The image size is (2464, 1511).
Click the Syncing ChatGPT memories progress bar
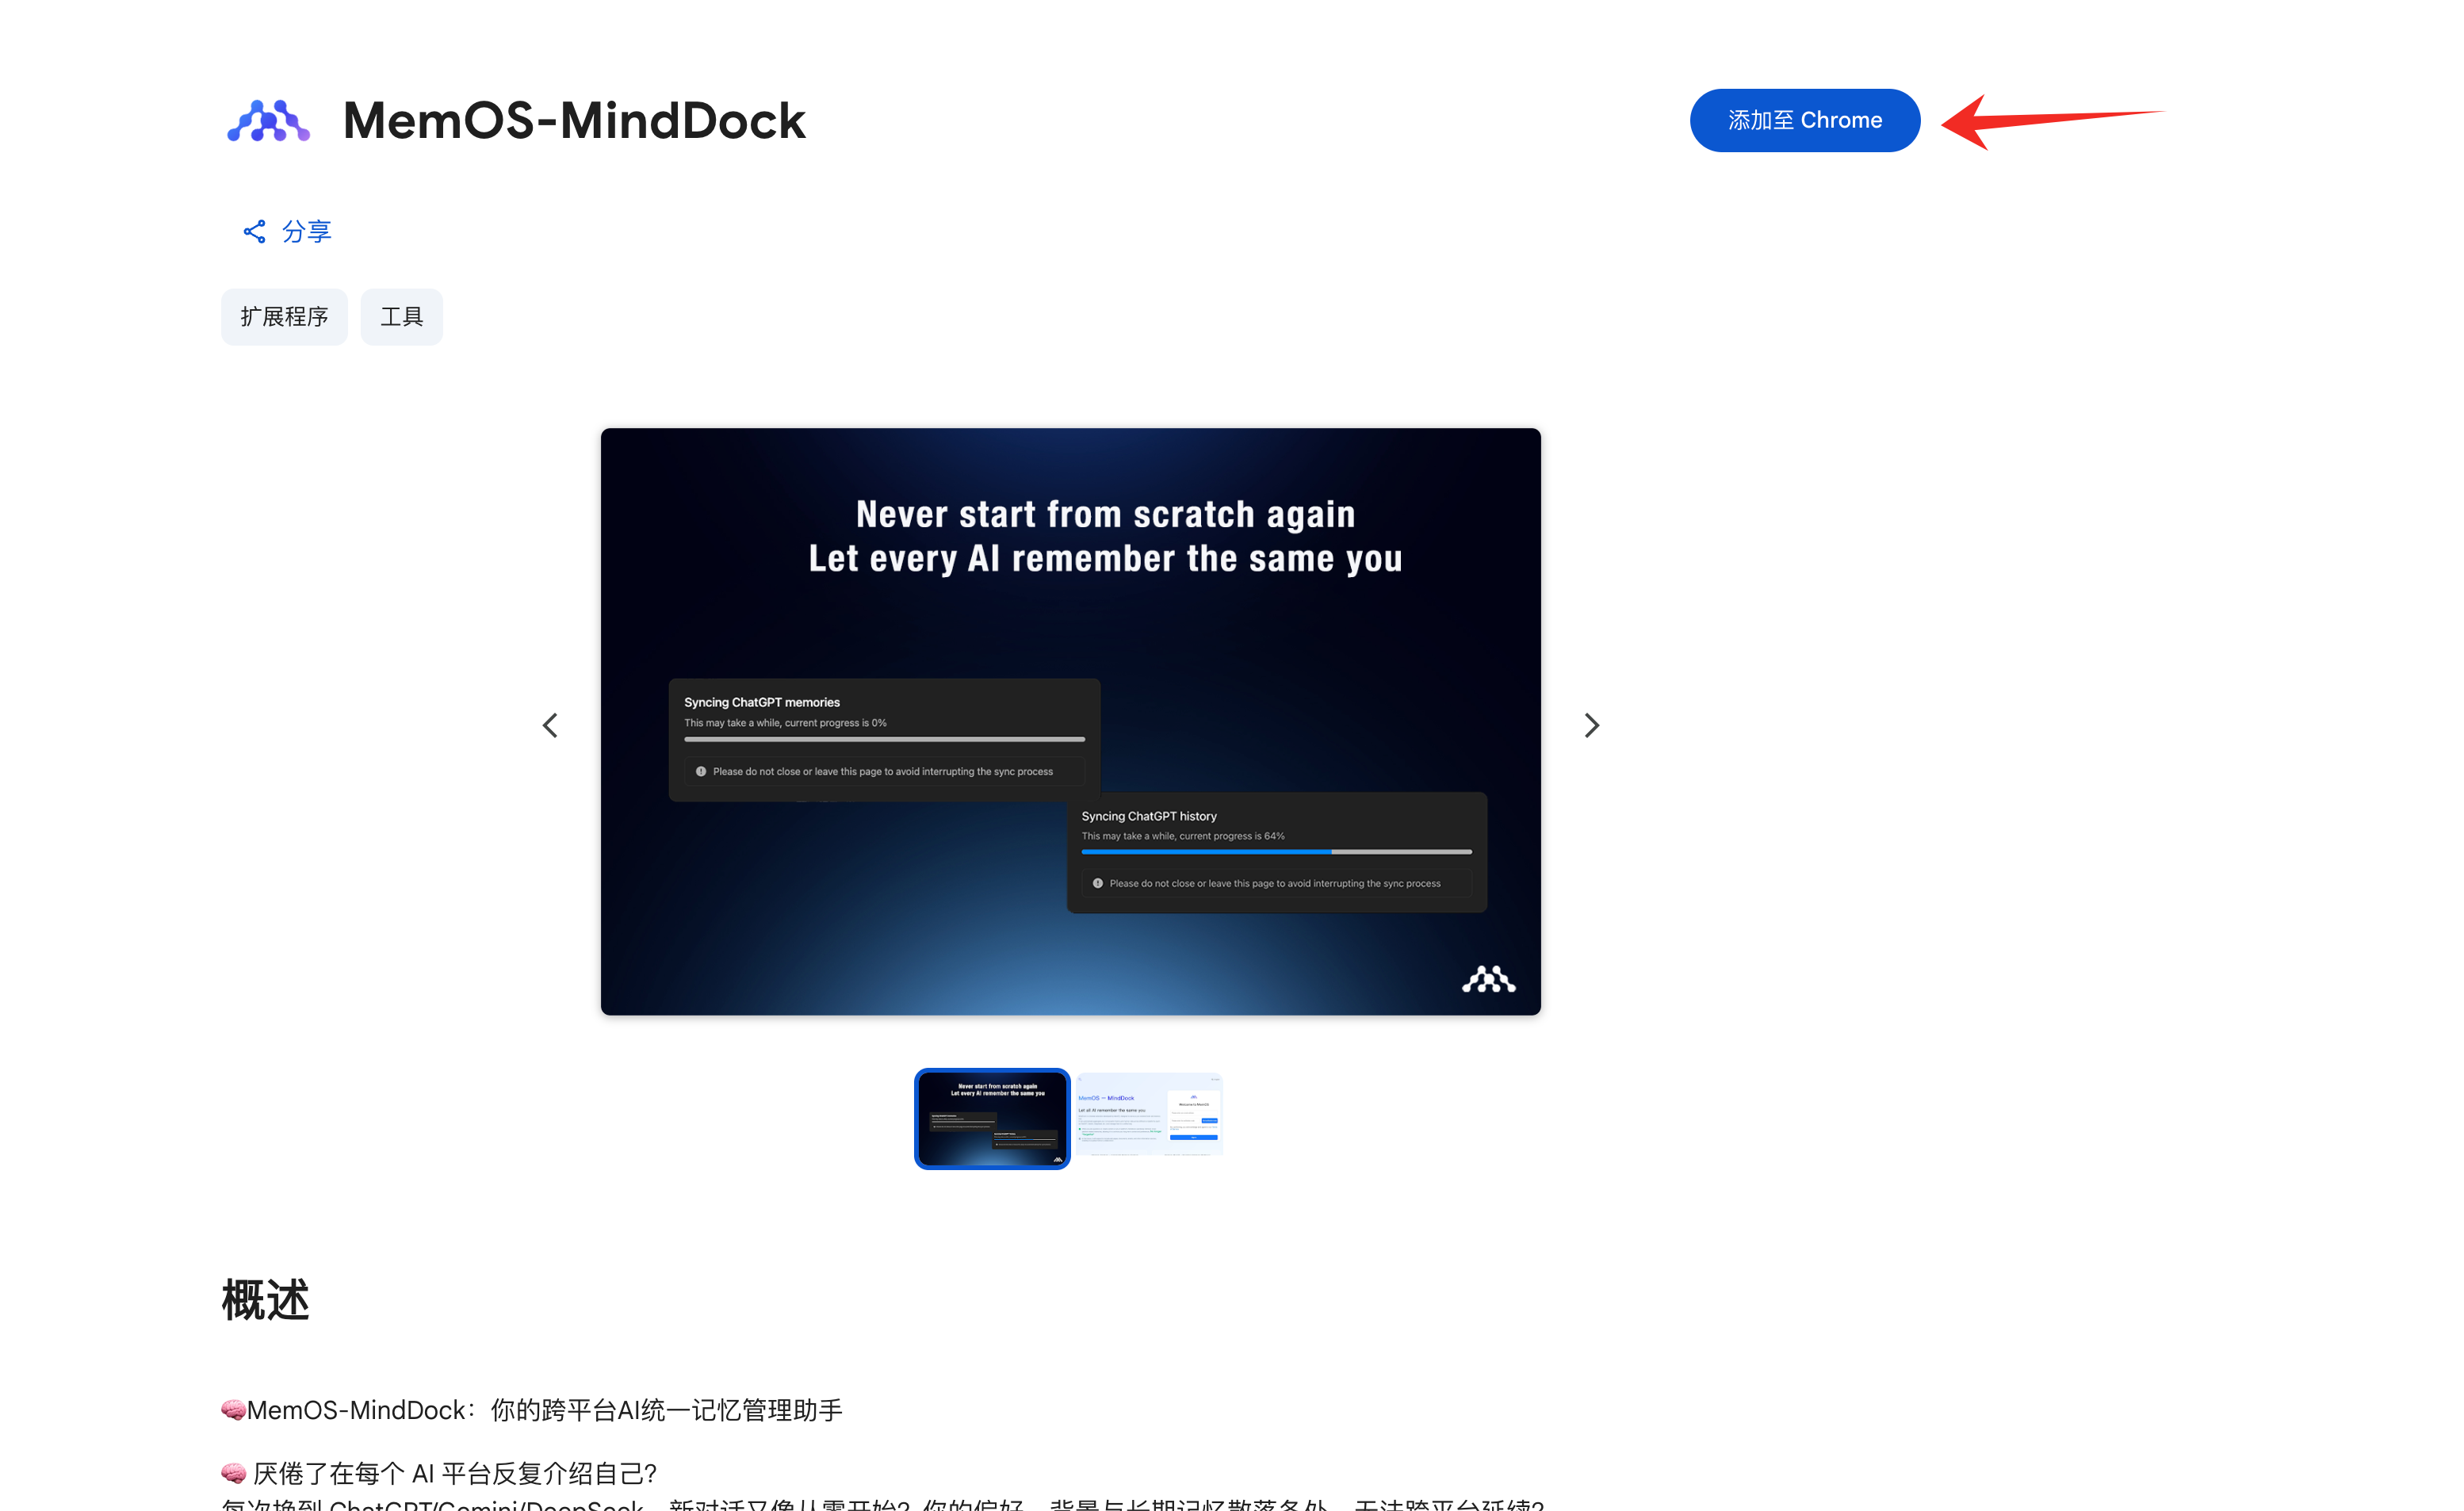(x=884, y=739)
